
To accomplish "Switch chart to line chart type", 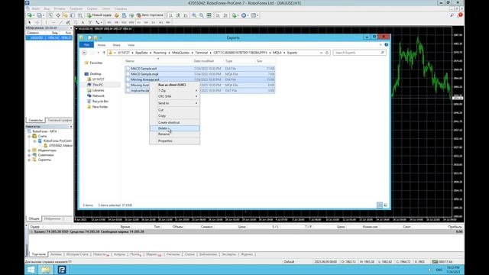I will 186,15.
